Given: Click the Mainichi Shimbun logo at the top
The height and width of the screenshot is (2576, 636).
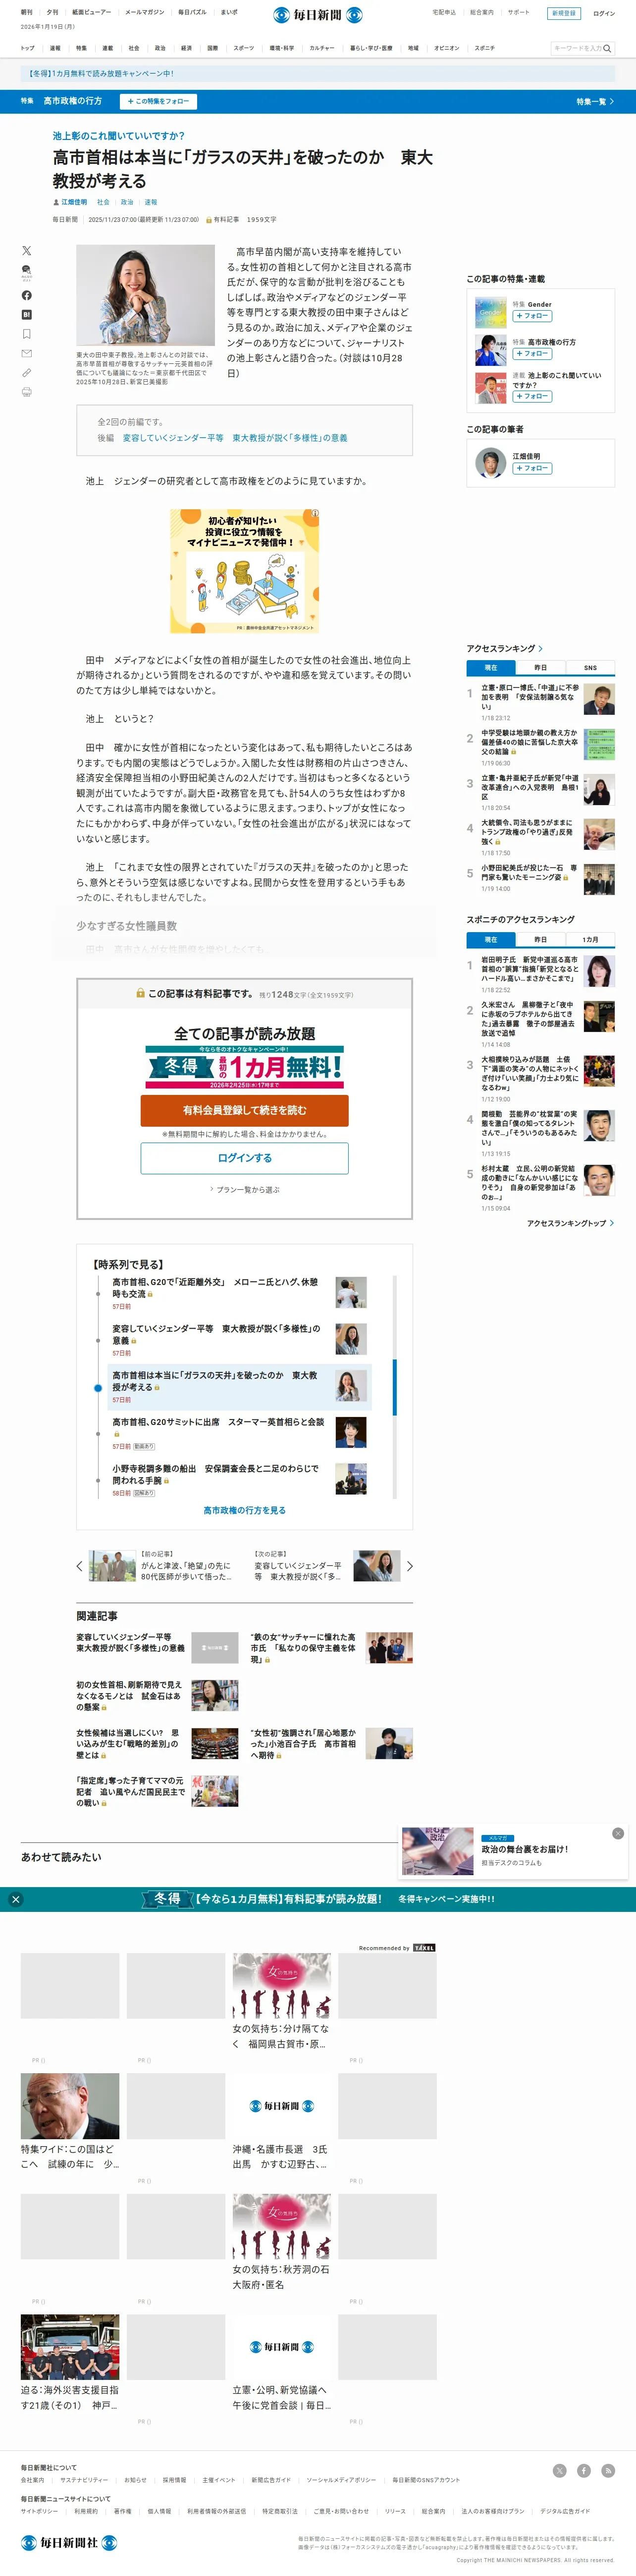Looking at the screenshot, I should pos(318,15).
